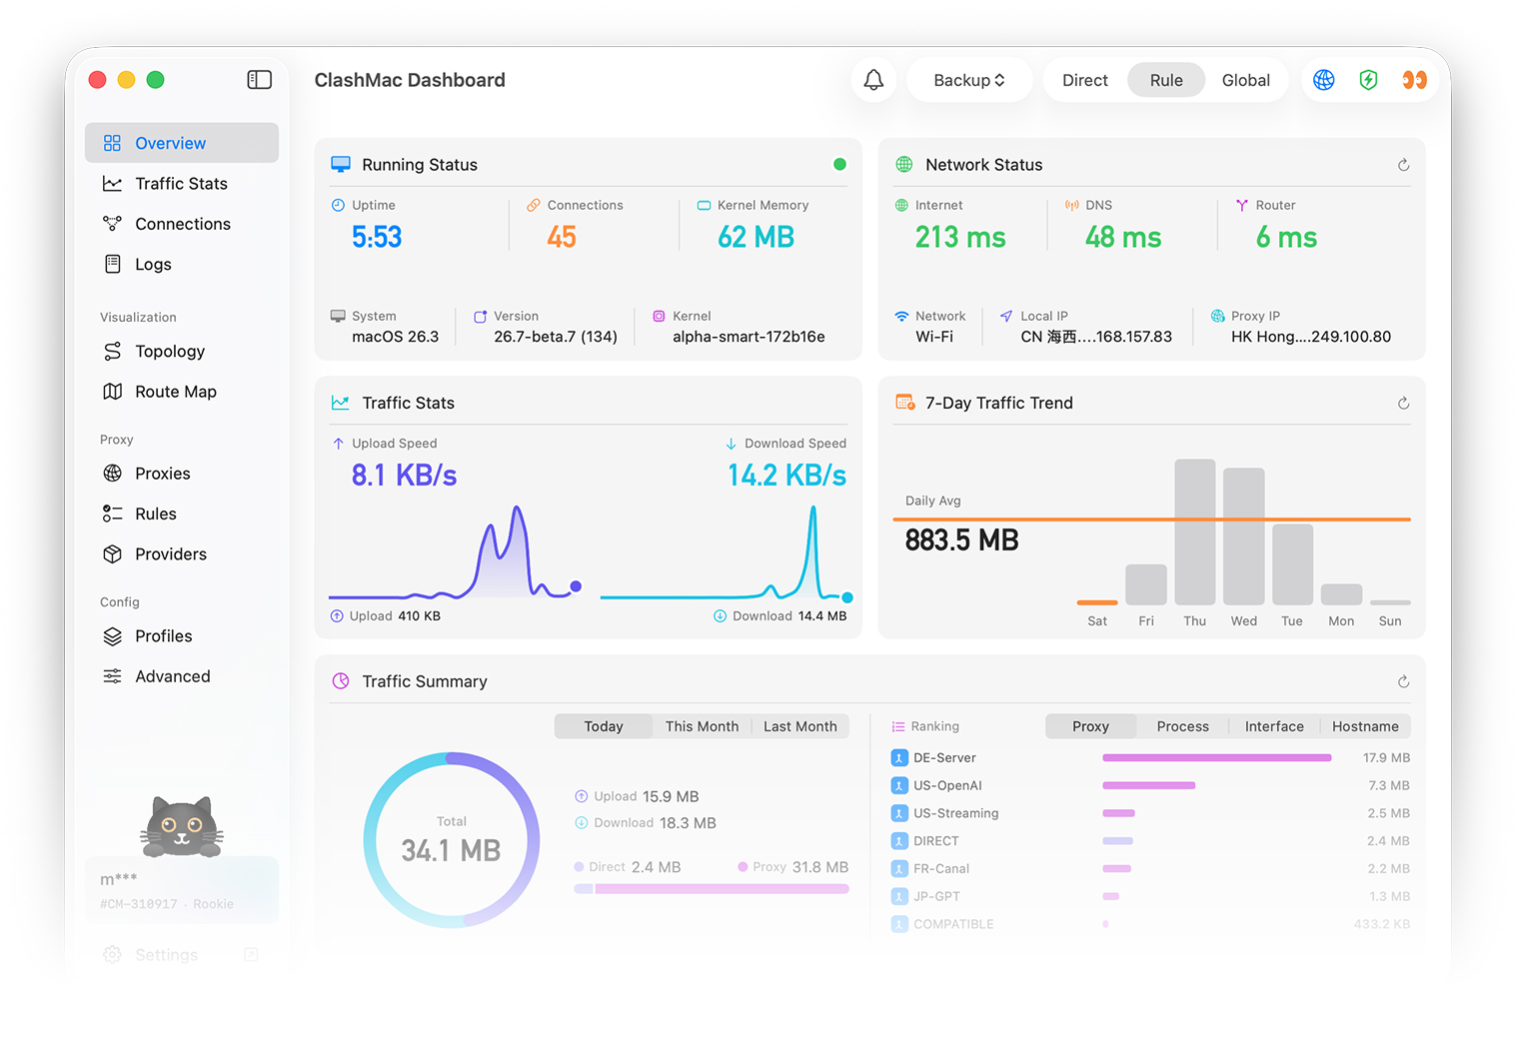The height and width of the screenshot is (1055, 1515).
Task: Enable Direct mode in the mode switcher
Action: (1084, 80)
